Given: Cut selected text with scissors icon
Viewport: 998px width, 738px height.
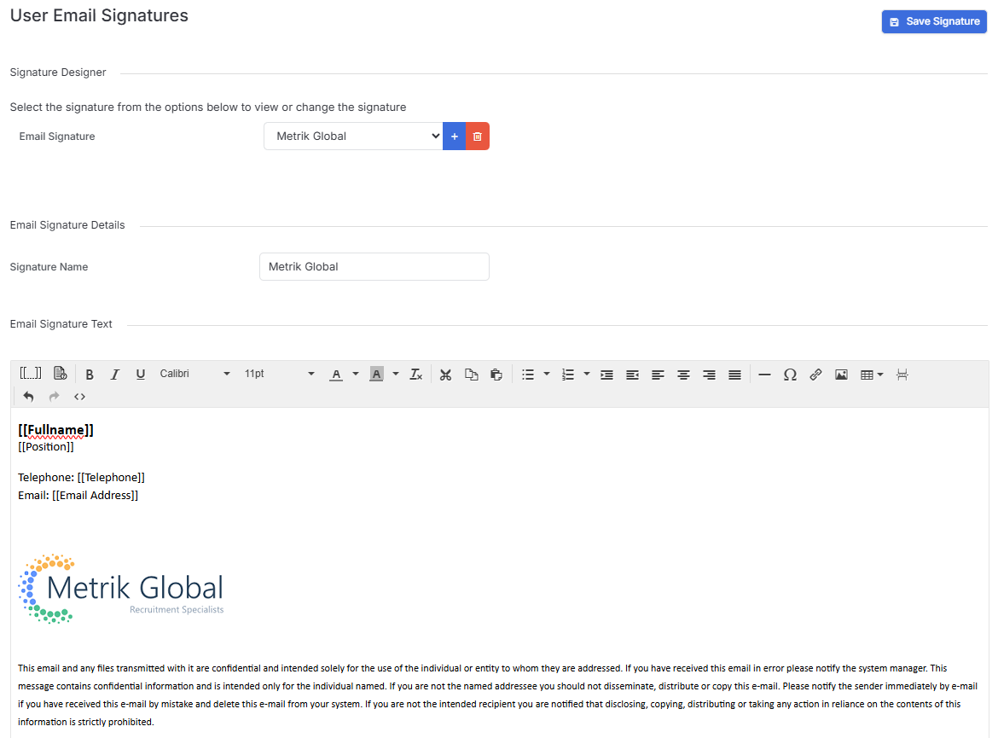Looking at the screenshot, I should [445, 375].
